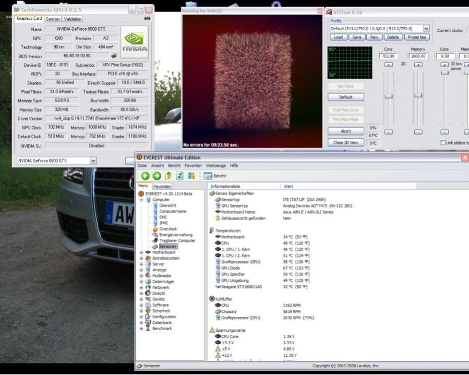The width and height of the screenshot is (469, 375).
Task: Click the GPU-Z camera screenshot icon
Action: click(x=147, y=19)
